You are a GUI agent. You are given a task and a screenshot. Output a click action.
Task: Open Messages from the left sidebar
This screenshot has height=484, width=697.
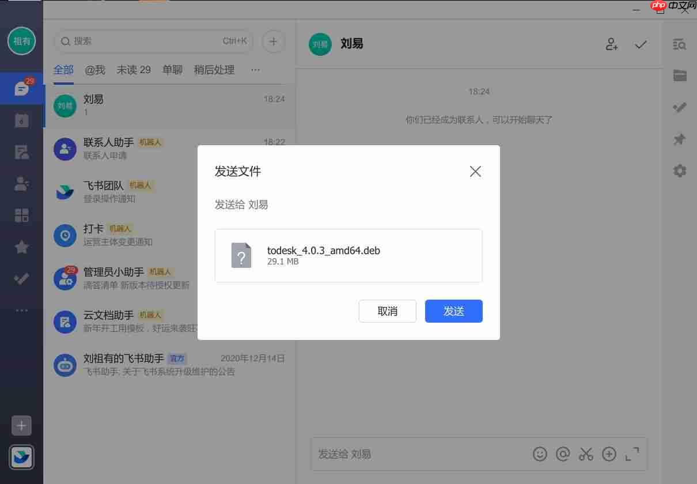click(21, 88)
